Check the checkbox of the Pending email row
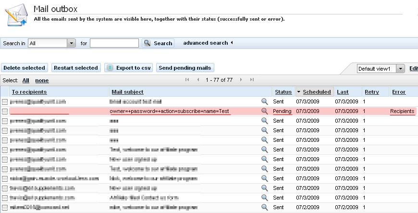The height and width of the screenshot is (213, 418). click(x=5, y=111)
